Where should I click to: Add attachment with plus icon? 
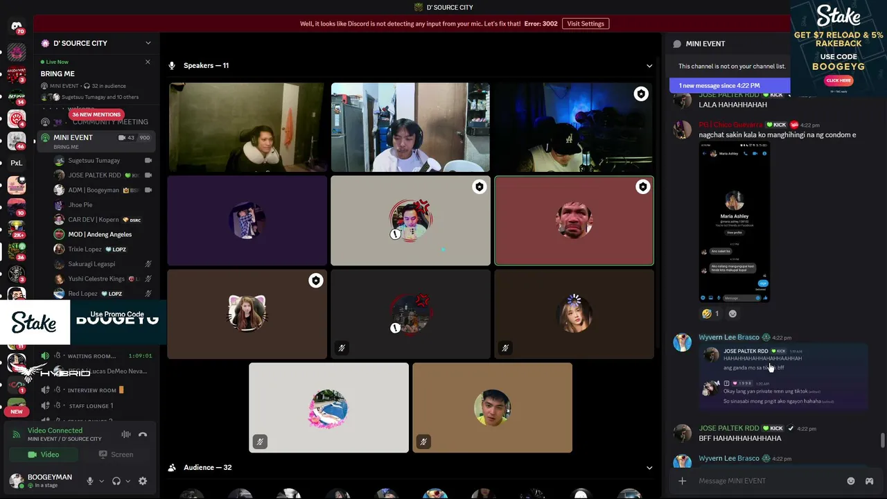click(682, 481)
